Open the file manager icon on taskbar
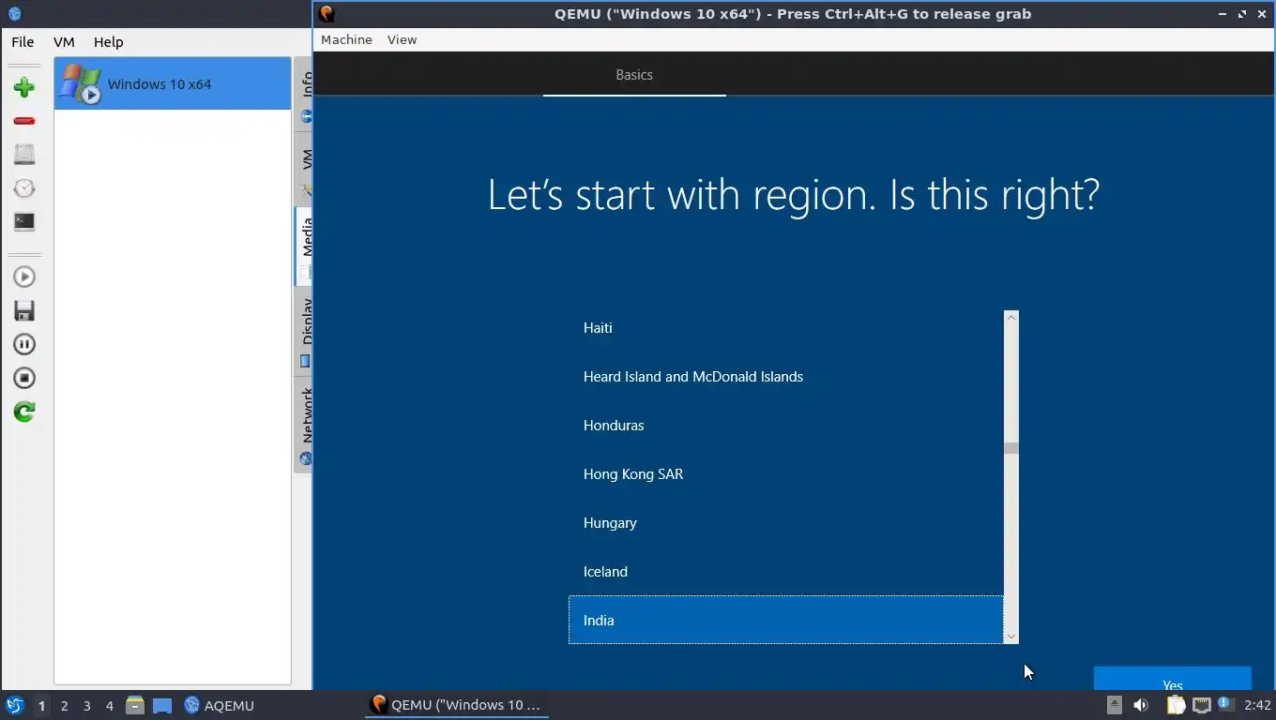Screen dimensions: 1276x720 pyautogui.click(x=135, y=705)
